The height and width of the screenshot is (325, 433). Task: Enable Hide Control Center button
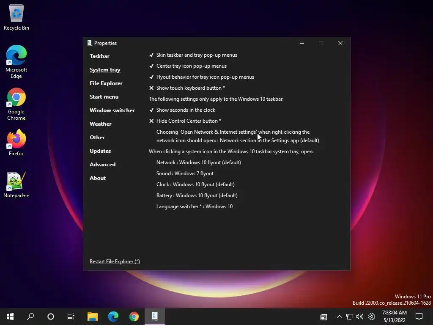coord(185,121)
